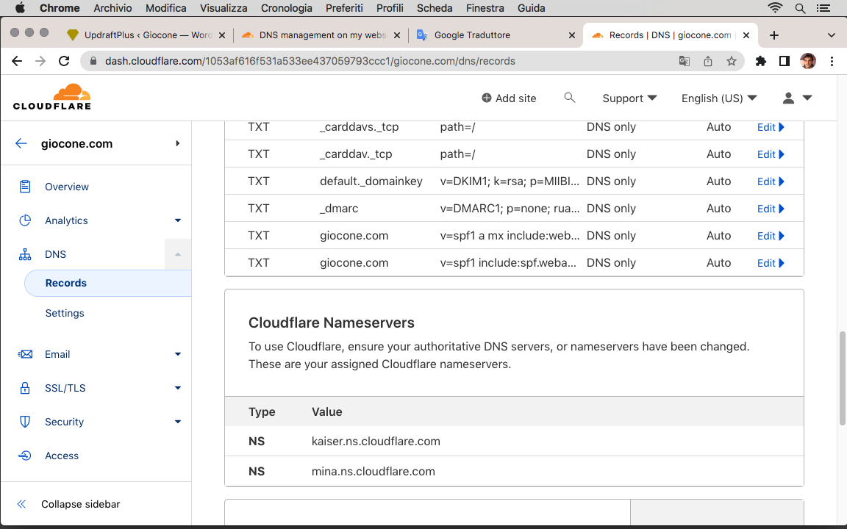Collapse the DNS sidebar section
This screenshot has width=847, height=529.
click(178, 254)
